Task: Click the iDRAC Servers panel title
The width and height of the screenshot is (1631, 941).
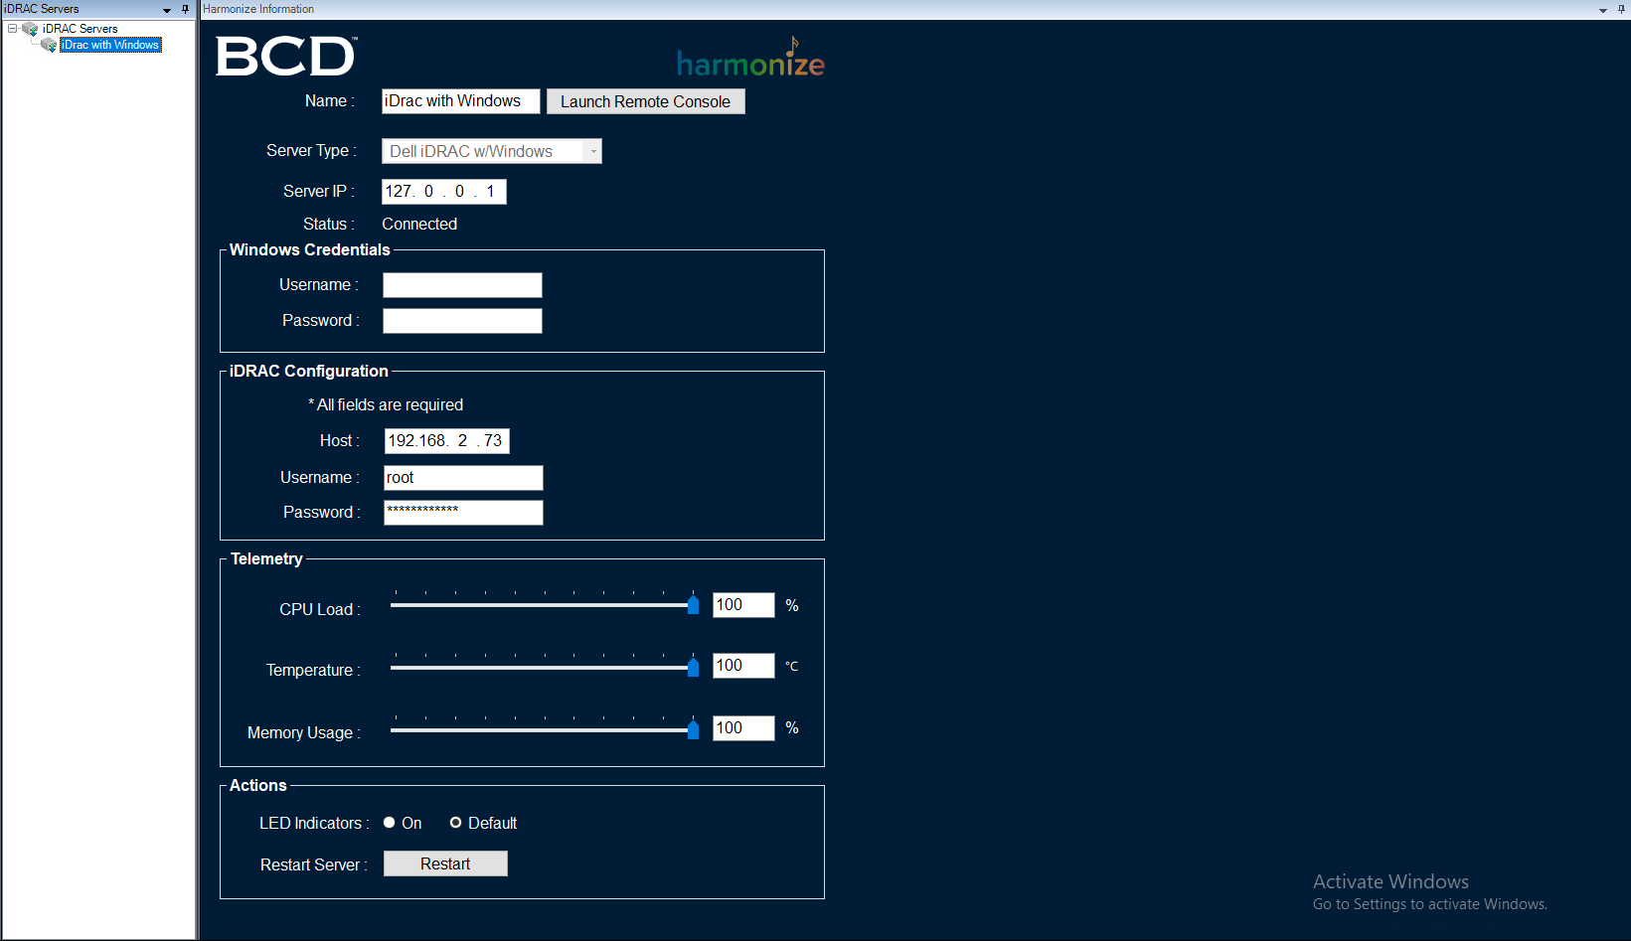Action: point(42,9)
